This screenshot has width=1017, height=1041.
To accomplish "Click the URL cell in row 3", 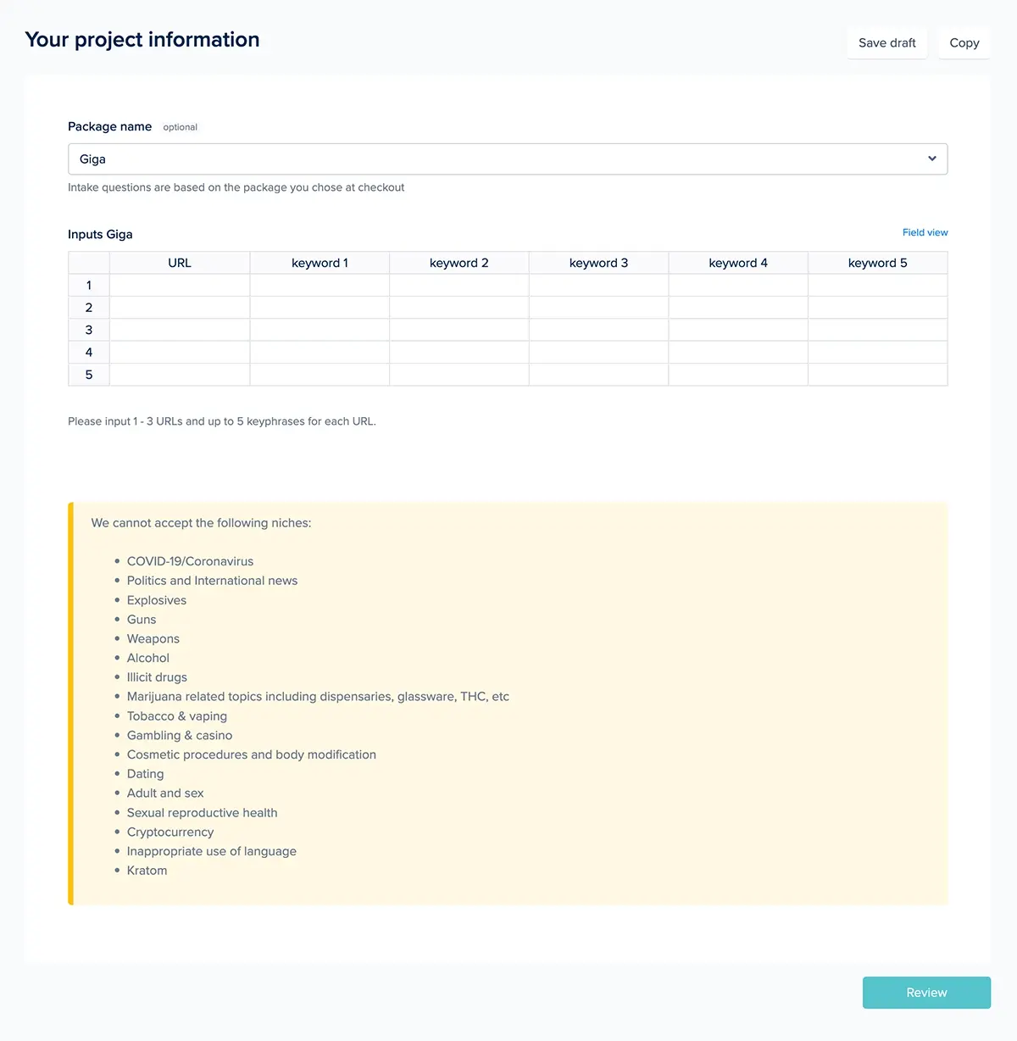I will tap(180, 330).
